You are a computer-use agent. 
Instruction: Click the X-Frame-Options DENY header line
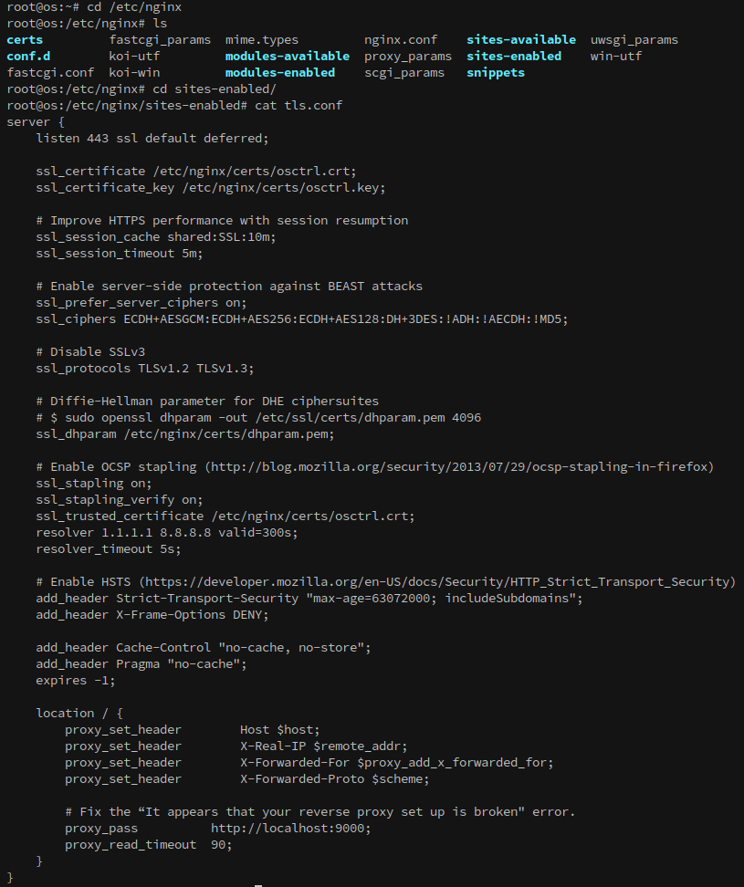pos(152,614)
